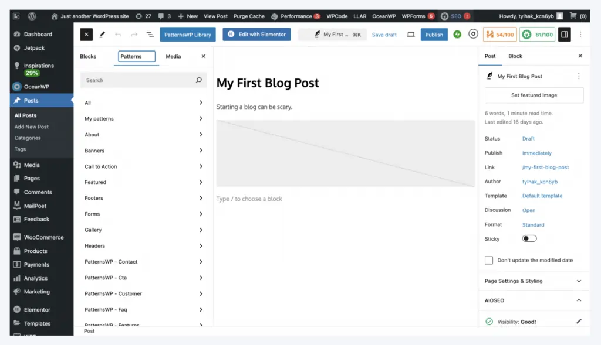Expand the Gallery patterns category
Image resolution: width=601 pixels, height=345 pixels.
point(143,230)
